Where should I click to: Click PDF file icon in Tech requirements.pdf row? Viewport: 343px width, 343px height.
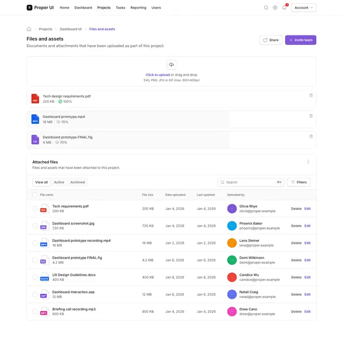tap(44, 208)
